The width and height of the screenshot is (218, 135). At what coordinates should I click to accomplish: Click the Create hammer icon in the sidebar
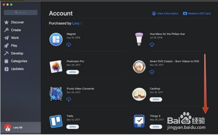pos(6,30)
